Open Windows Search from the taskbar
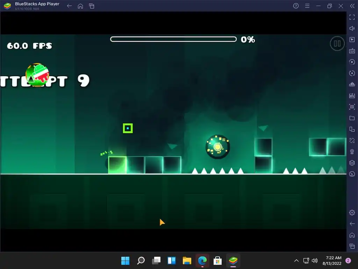The image size is (358, 269). (141, 261)
